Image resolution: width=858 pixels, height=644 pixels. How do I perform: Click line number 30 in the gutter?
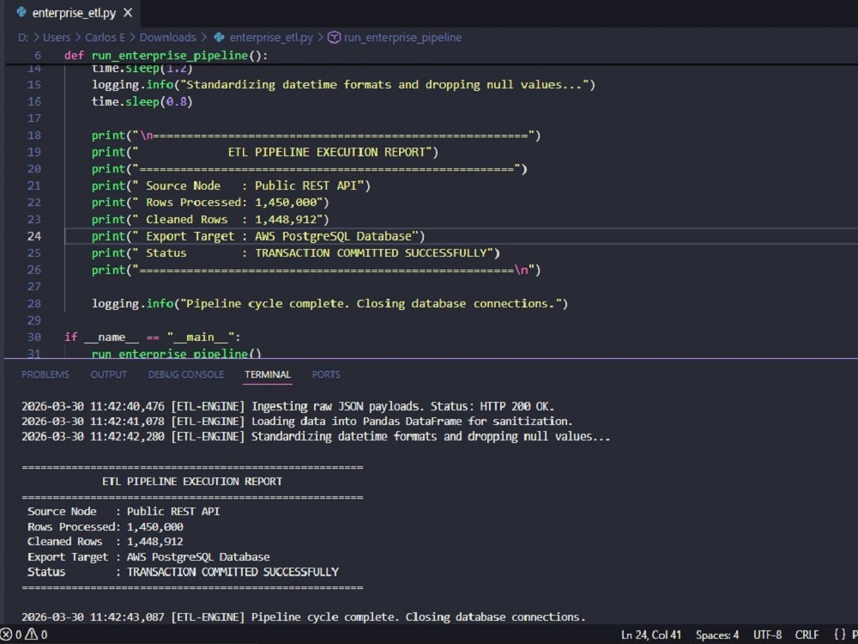[x=34, y=337]
